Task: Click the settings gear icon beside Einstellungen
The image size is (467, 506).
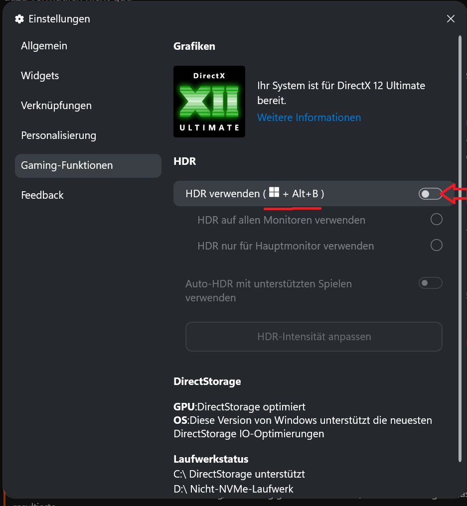Action: click(19, 19)
